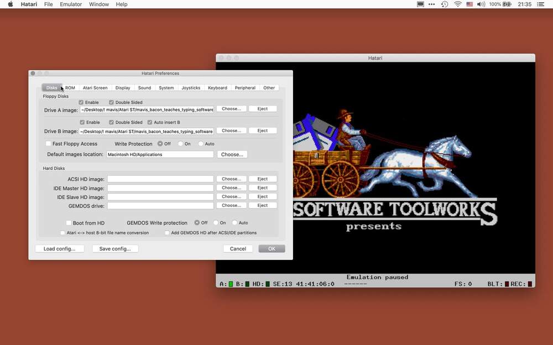The width and height of the screenshot is (553, 345).
Task: Click the drive B: LED indicator in Hatari status bar
Action: tap(247, 284)
